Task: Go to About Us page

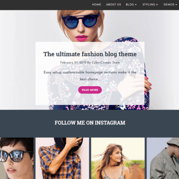Action: pyautogui.click(x=114, y=5)
